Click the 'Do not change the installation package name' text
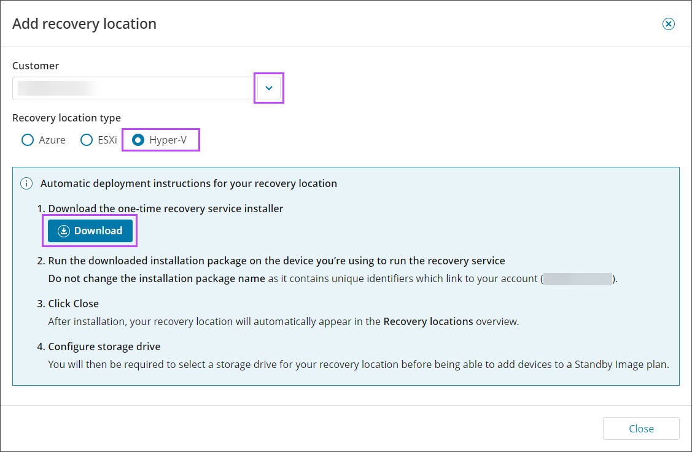This screenshot has height=452, width=692. [x=157, y=278]
